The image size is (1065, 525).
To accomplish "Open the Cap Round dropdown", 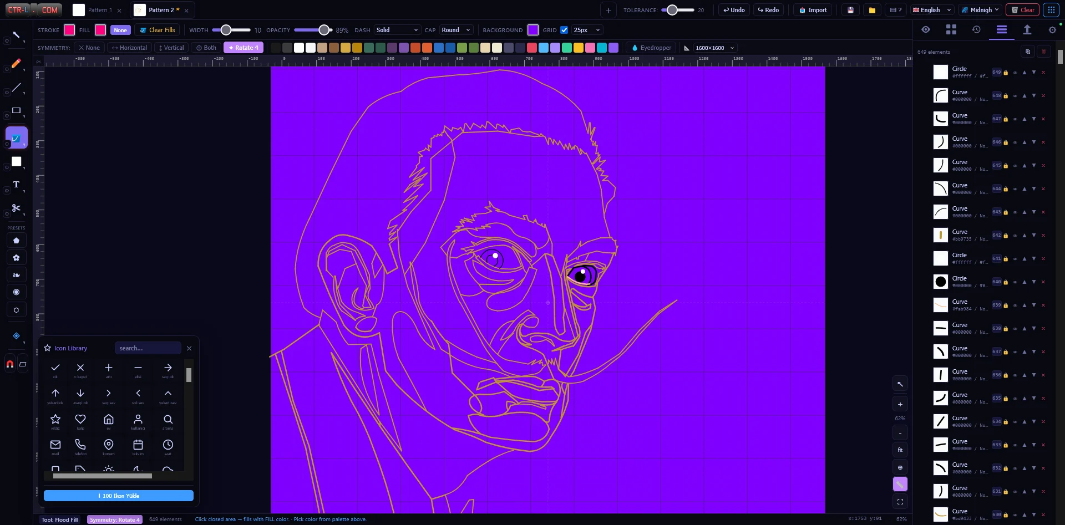I will coord(456,30).
